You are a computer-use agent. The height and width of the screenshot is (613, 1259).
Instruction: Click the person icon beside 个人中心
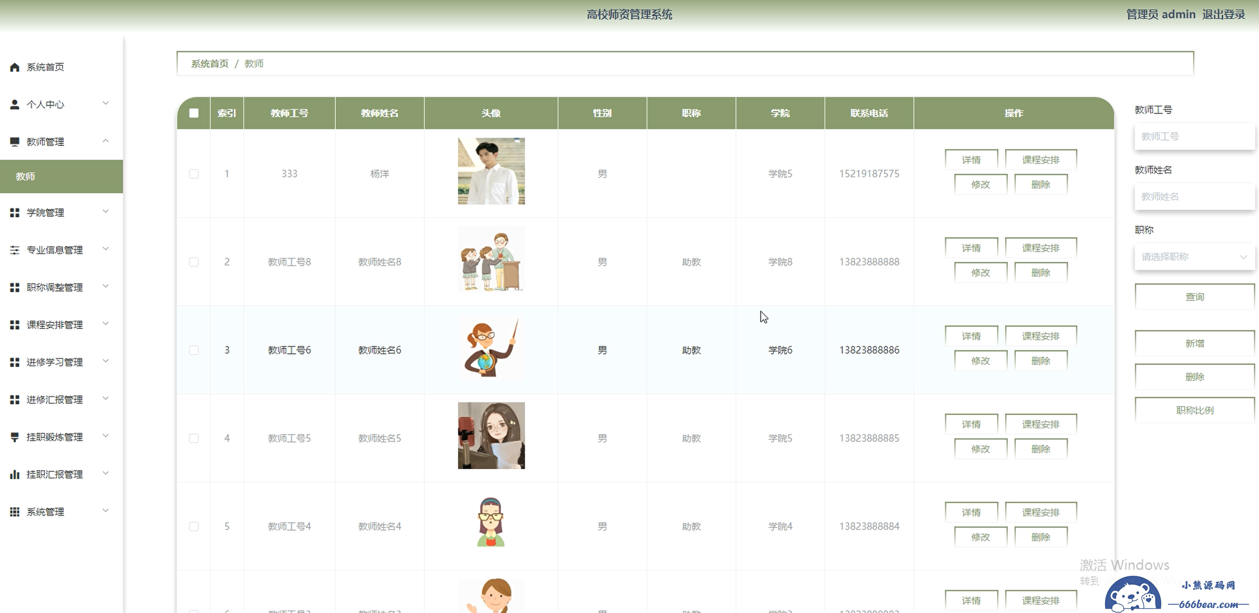pyautogui.click(x=15, y=105)
